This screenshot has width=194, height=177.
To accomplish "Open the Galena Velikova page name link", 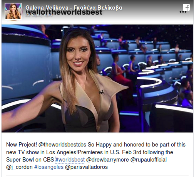I will (74, 8).
